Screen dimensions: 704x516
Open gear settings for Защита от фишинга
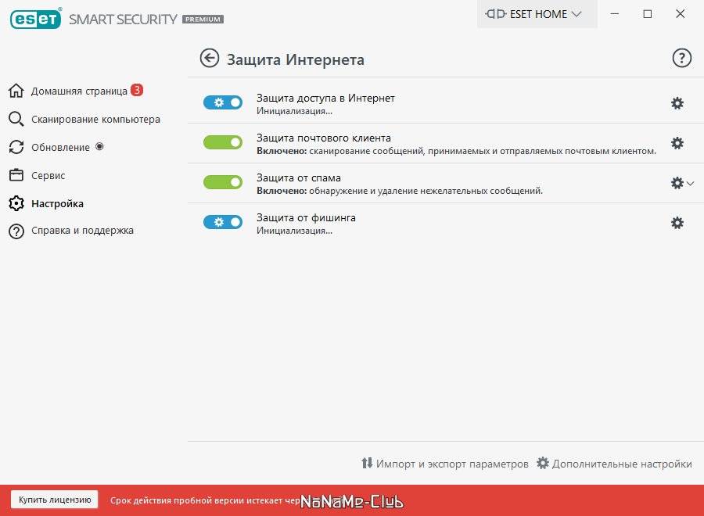coord(677,223)
